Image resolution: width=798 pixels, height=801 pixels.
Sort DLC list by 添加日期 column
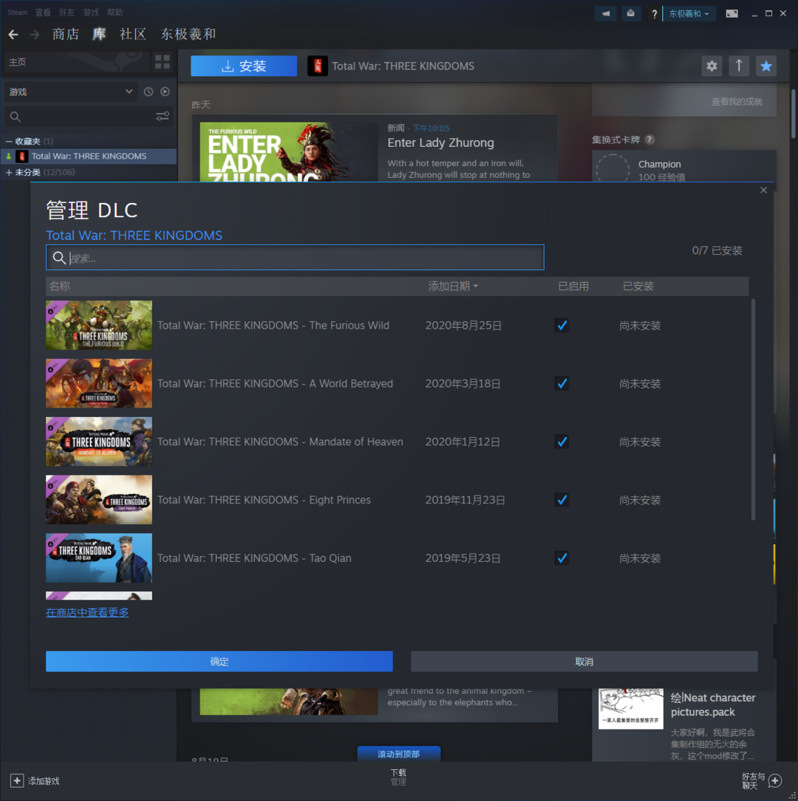(x=452, y=286)
